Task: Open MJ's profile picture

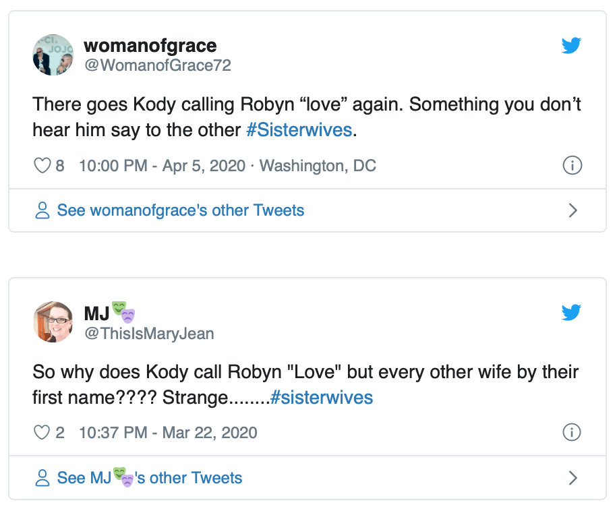Action: [x=53, y=322]
